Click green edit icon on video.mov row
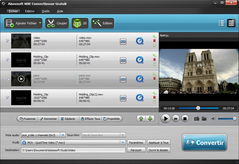The height and width of the screenshot is (164, 239). click(154, 36)
